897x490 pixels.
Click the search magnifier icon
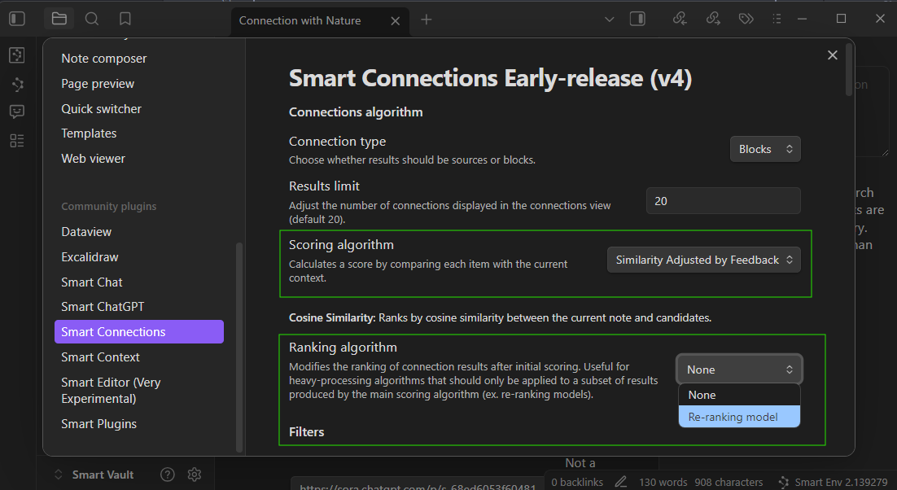pyautogui.click(x=92, y=19)
